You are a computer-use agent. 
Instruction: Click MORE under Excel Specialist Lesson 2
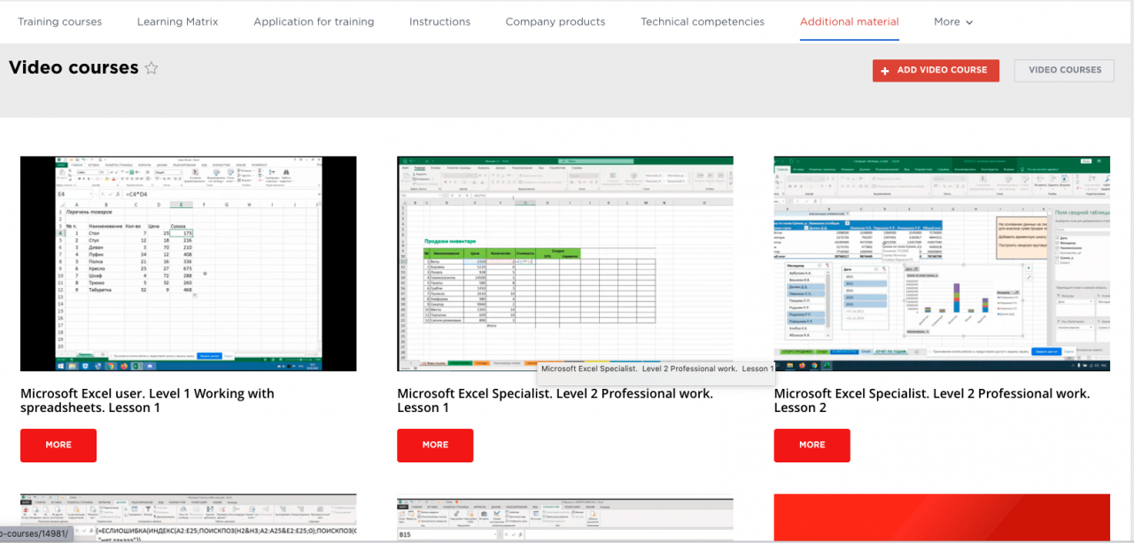[x=812, y=445]
